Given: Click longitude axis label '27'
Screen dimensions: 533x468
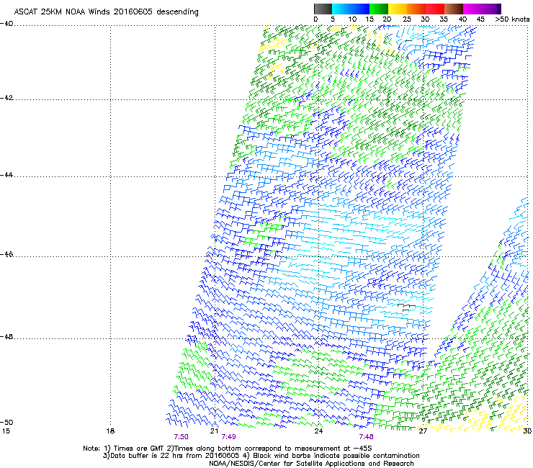Looking at the screenshot, I should [423, 431].
